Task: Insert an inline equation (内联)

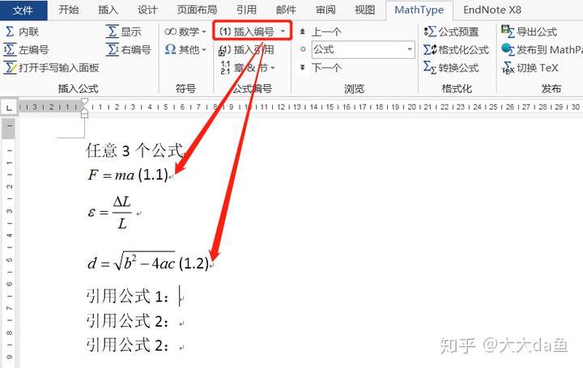Action: pos(22,32)
